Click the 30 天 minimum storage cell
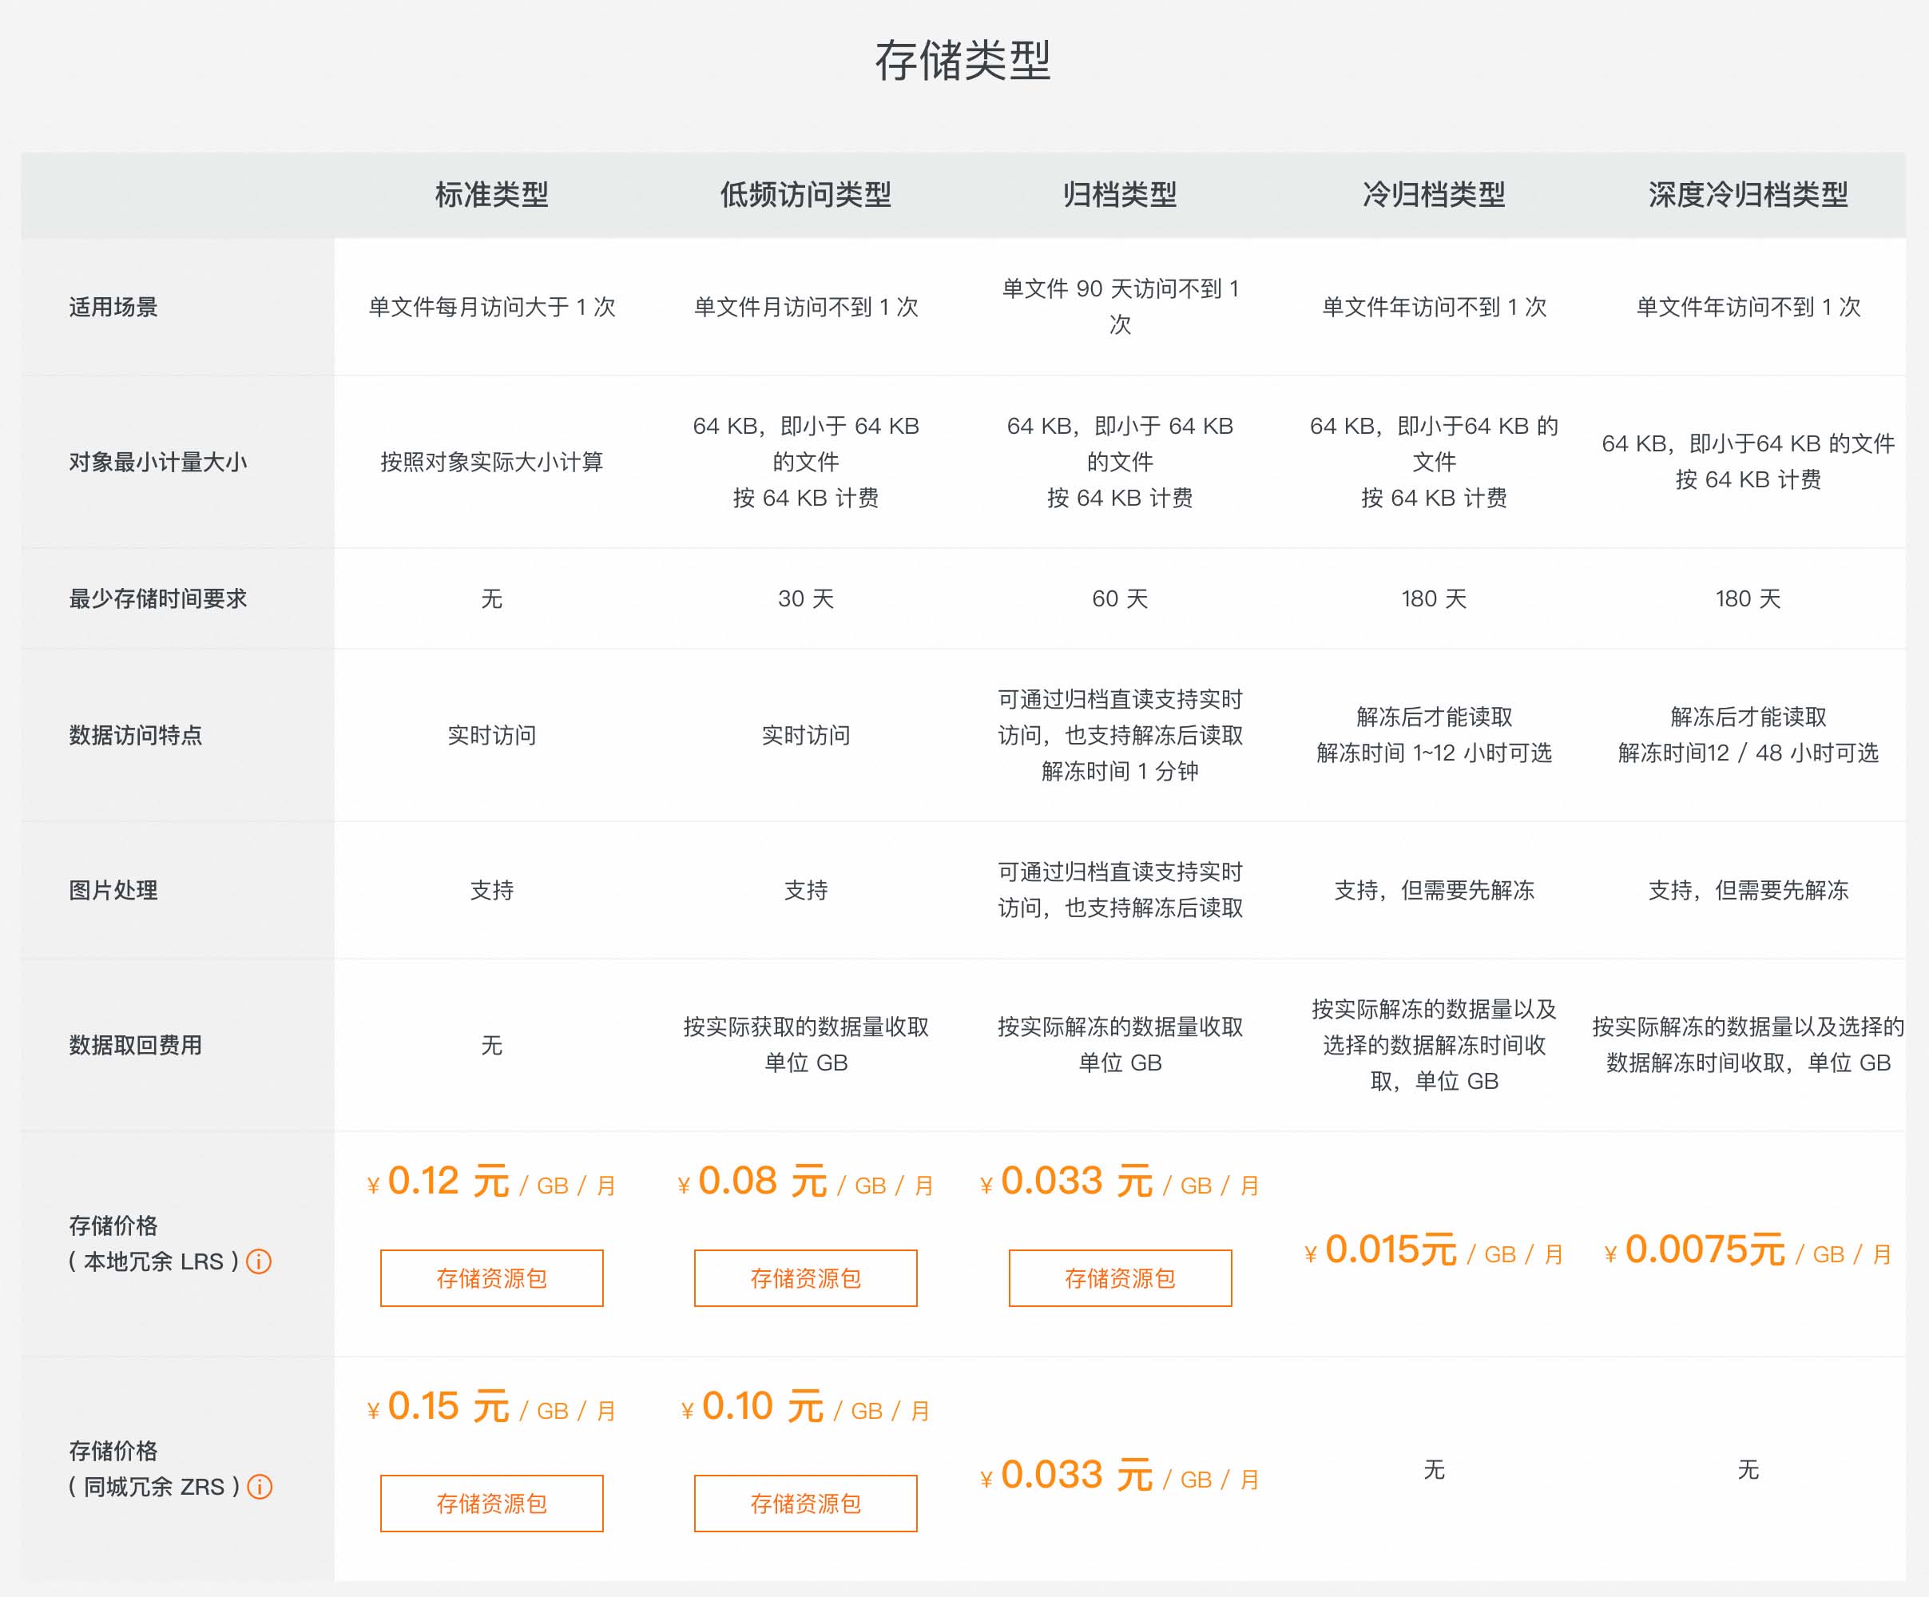Viewport: 1929px width, 1597px height. click(806, 599)
